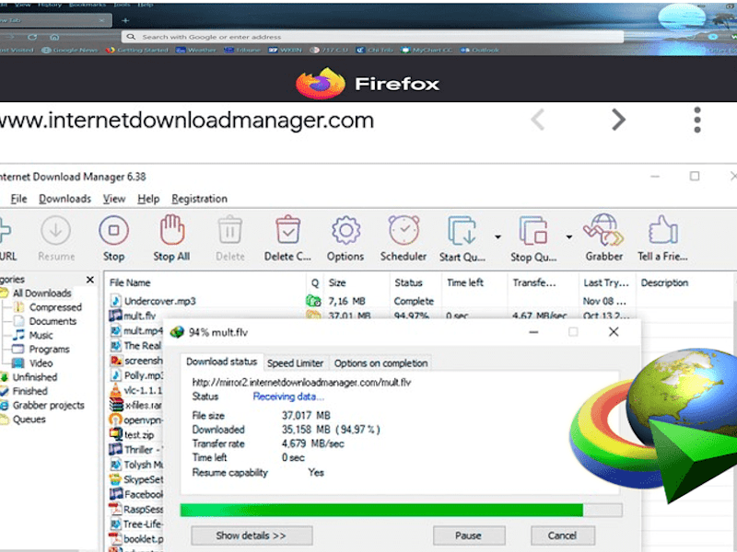This screenshot has height=552, width=737.
Task: Open the Downloads menu
Action: 64,199
